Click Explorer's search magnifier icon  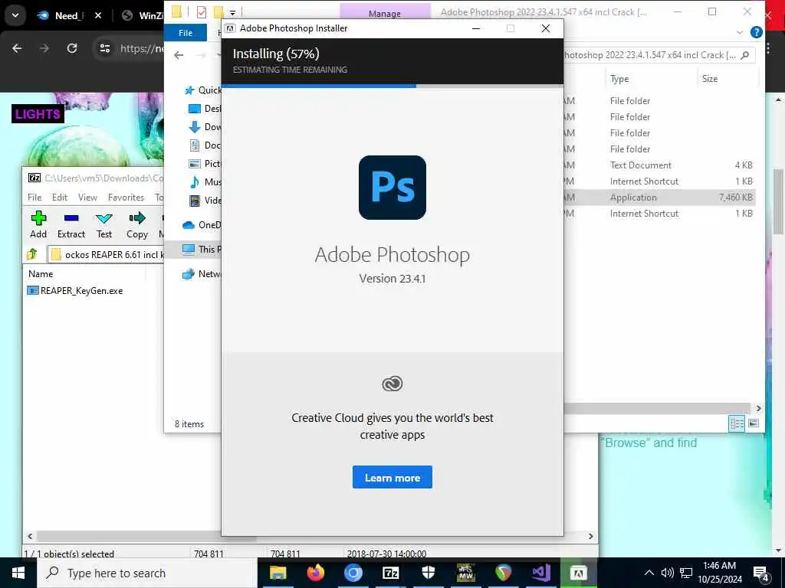coord(745,55)
